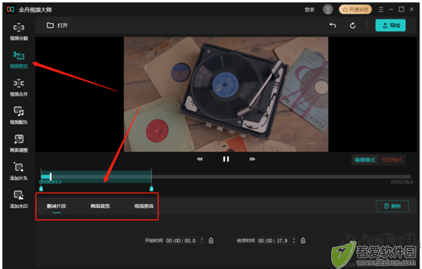Open the 视频配乐 music tool

coord(18,116)
